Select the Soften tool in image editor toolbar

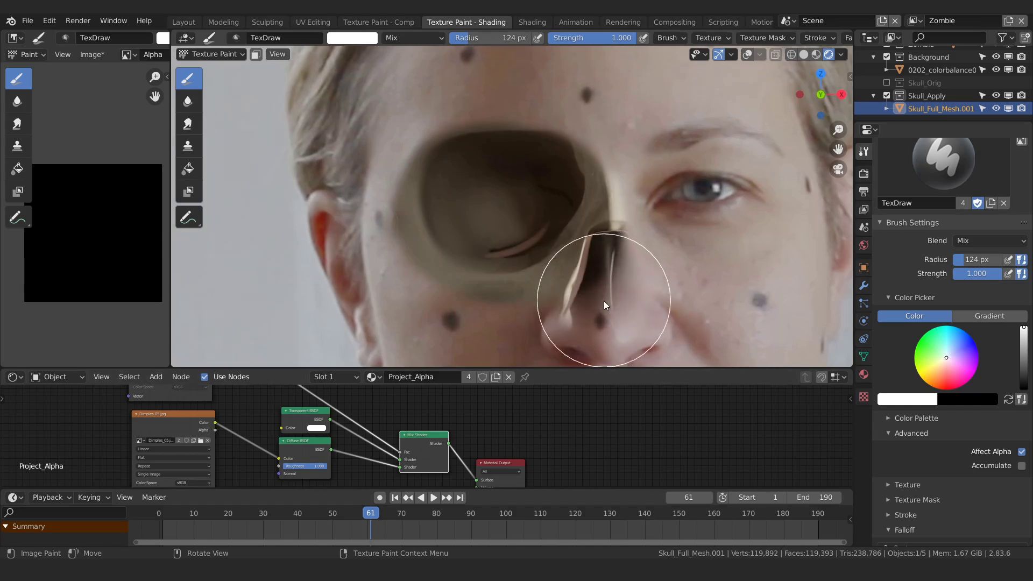pyautogui.click(x=17, y=101)
